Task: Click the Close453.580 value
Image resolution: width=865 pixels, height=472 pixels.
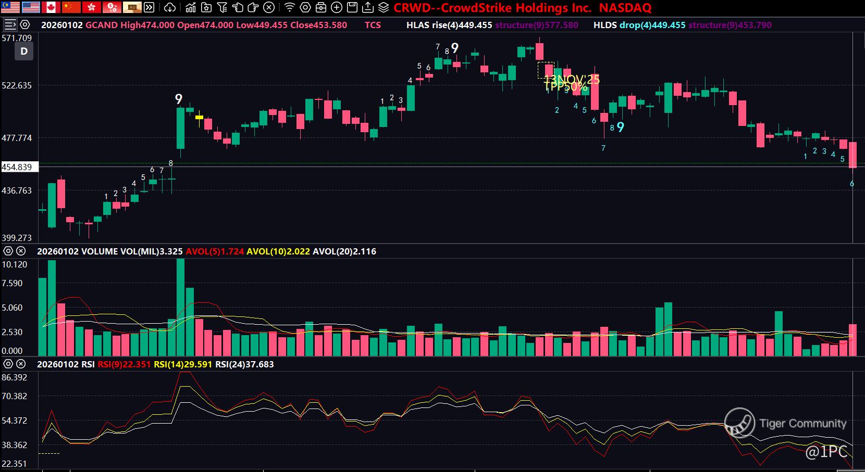Action: [x=318, y=25]
